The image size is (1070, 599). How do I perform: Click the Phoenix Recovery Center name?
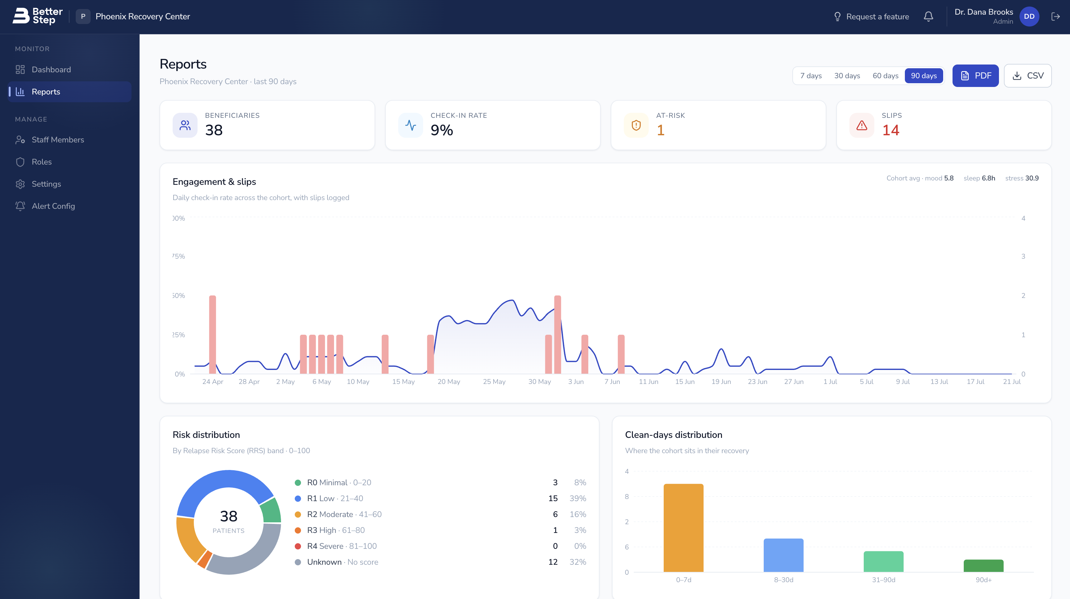(142, 17)
